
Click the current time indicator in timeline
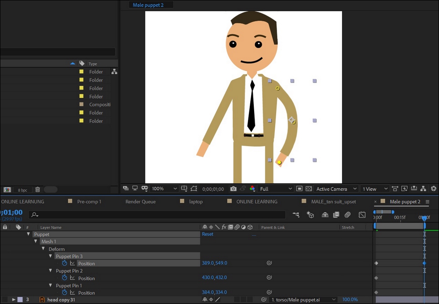click(x=425, y=218)
